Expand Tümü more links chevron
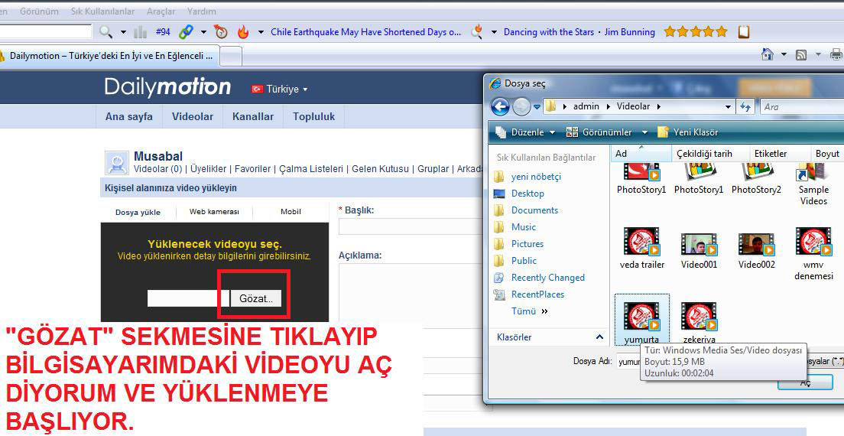The height and width of the screenshot is (436, 844). [545, 311]
